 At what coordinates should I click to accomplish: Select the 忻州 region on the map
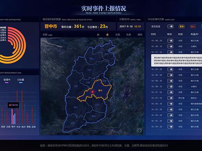89,70
